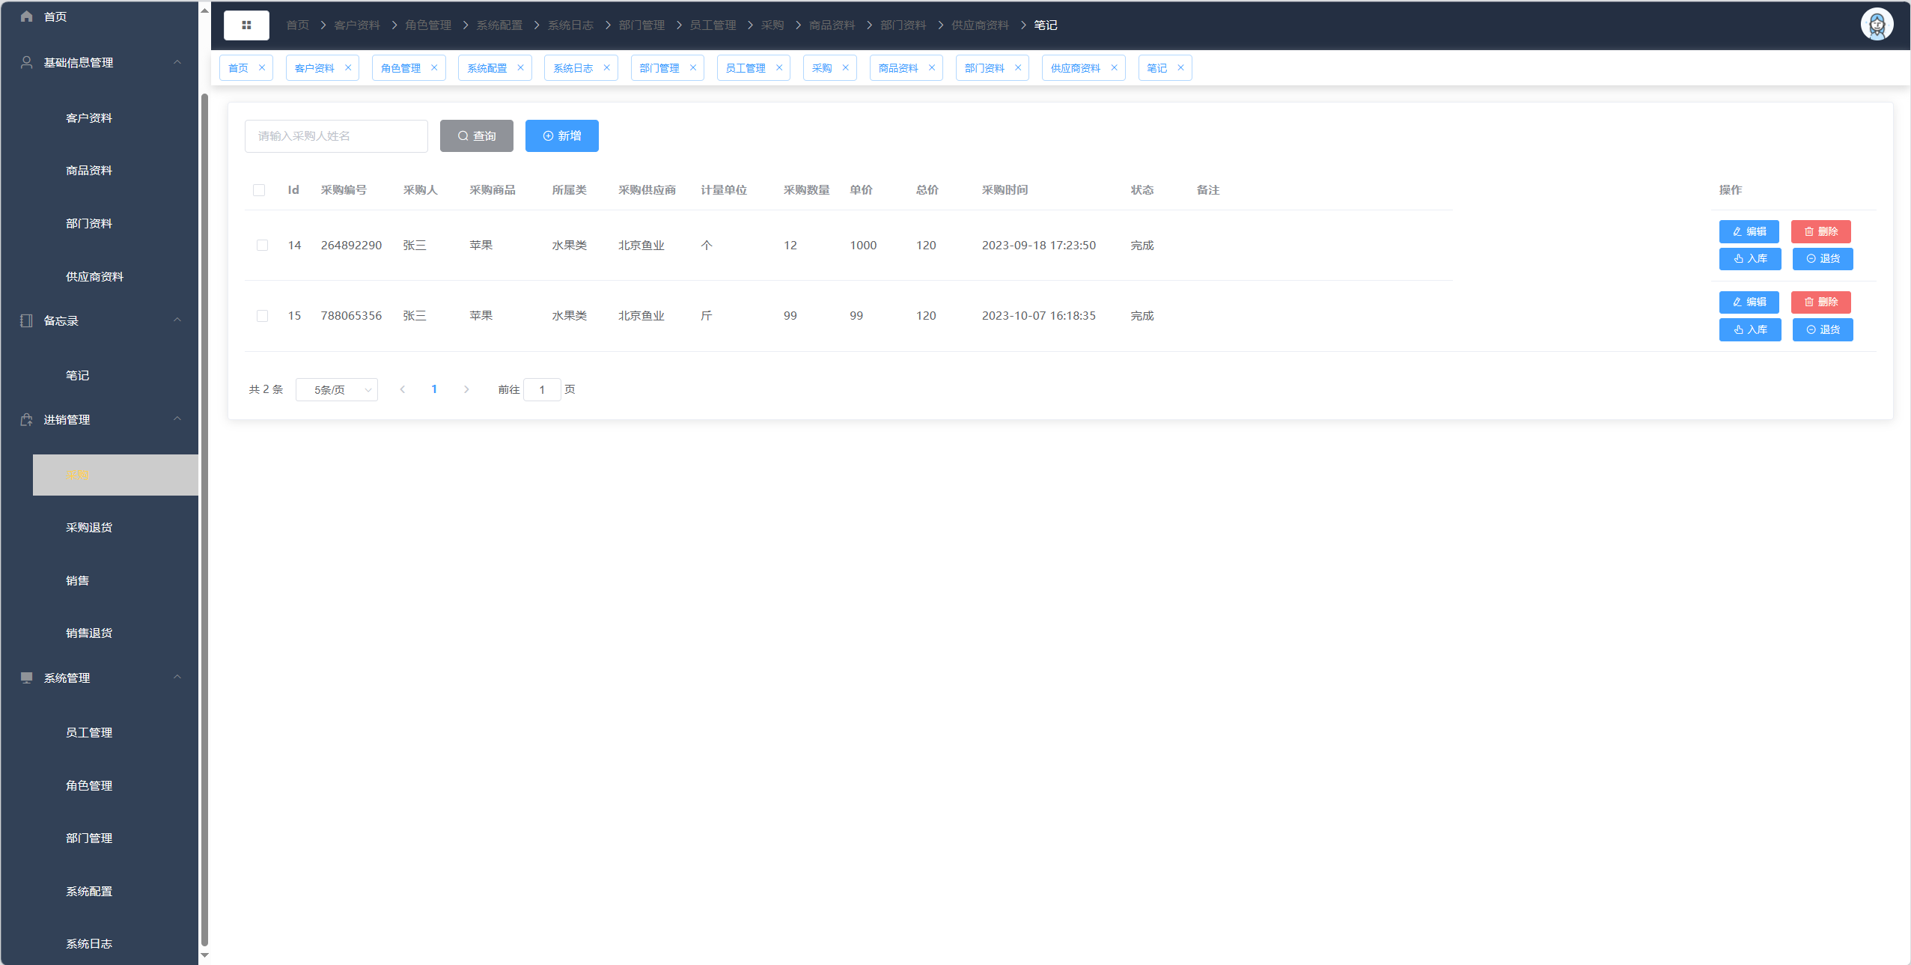
Task: Open 采购退货 in the sidebar menu
Action: [x=89, y=528]
